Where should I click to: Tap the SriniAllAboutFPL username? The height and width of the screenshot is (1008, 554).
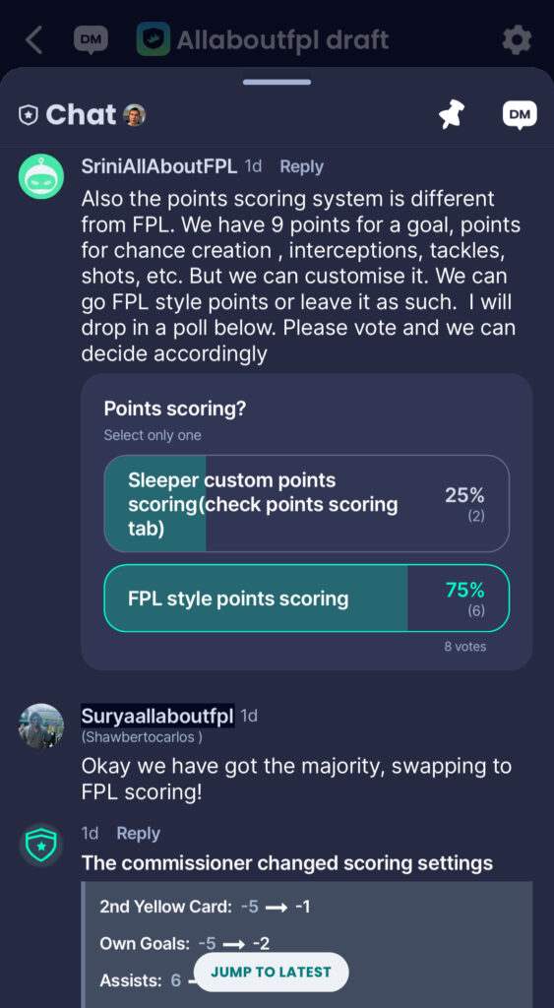(x=159, y=166)
